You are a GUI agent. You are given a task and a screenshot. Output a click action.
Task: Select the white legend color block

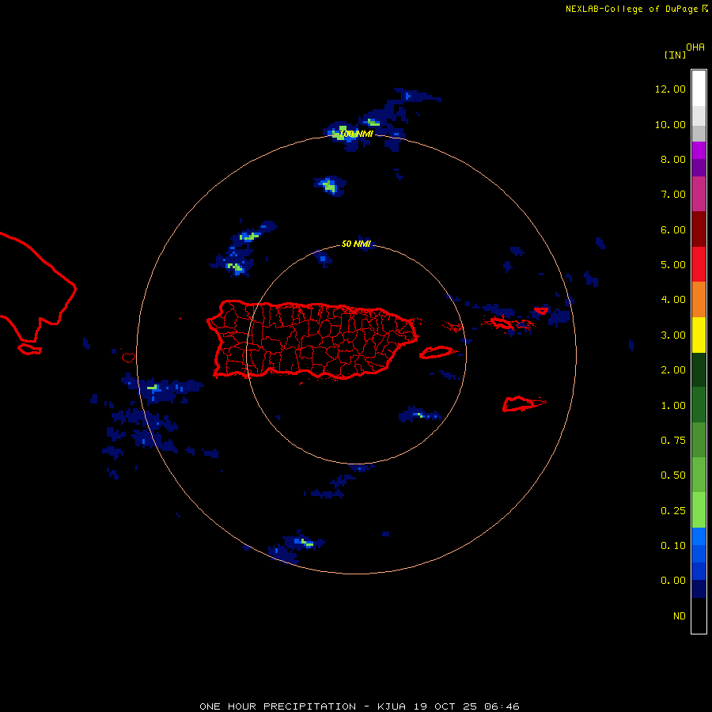[x=699, y=89]
